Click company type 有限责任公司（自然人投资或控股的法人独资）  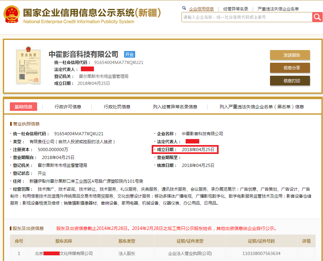(x=72, y=142)
